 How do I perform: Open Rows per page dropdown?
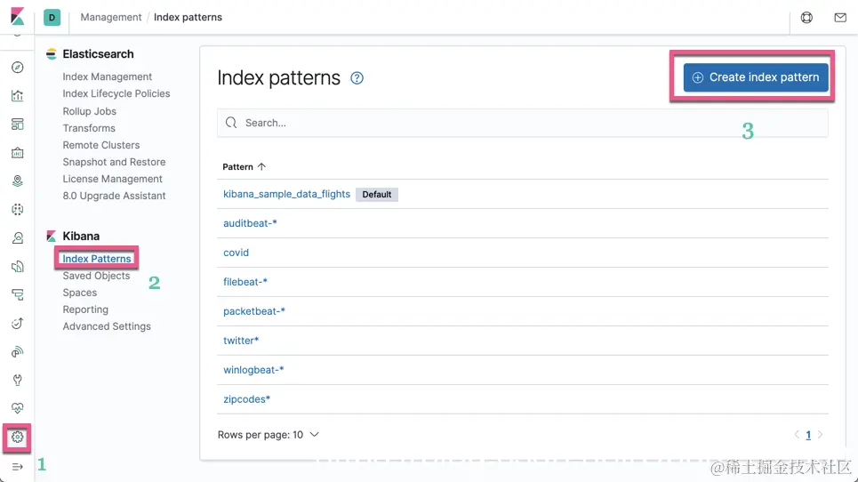(269, 434)
